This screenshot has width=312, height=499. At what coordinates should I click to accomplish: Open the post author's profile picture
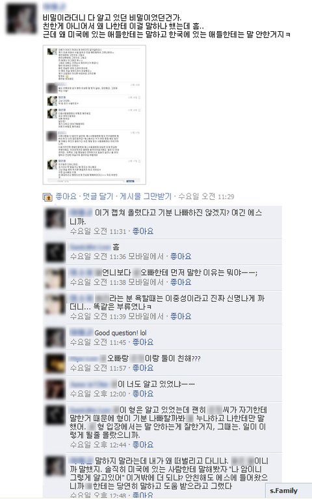click(21, 19)
